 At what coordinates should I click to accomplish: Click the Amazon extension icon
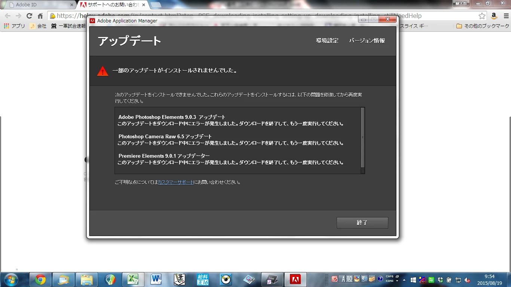pos(494,16)
